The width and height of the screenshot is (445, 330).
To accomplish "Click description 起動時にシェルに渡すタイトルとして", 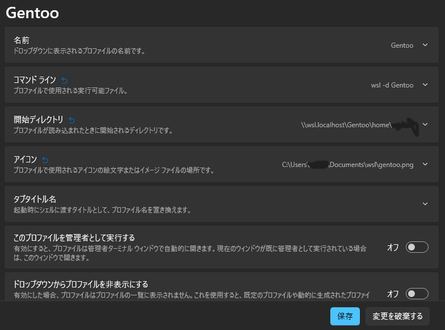I will pyautogui.click(x=102, y=210).
